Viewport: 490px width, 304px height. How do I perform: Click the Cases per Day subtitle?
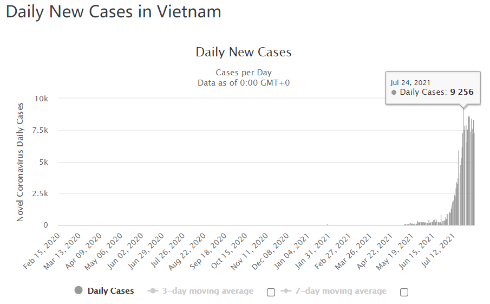coord(244,73)
